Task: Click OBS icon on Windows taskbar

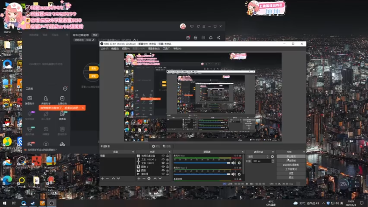Action: click(52, 203)
